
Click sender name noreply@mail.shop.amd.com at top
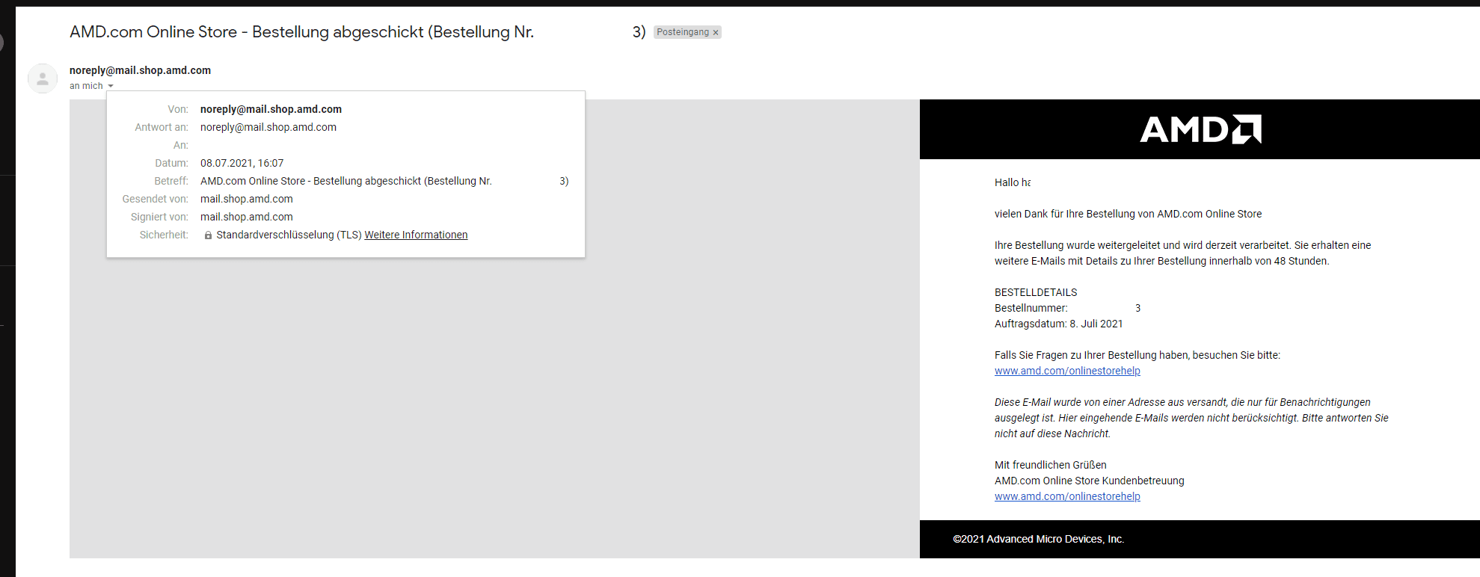(140, 70)
